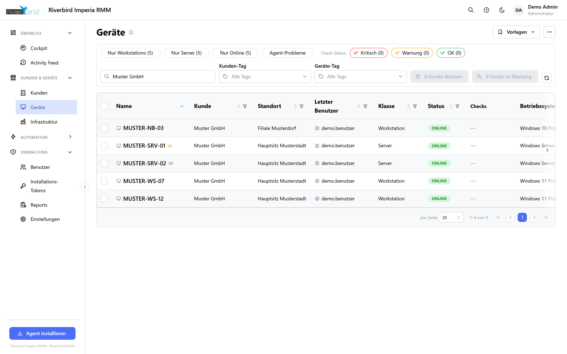Open Activity Feed in sidebar

tap(46, 63)
